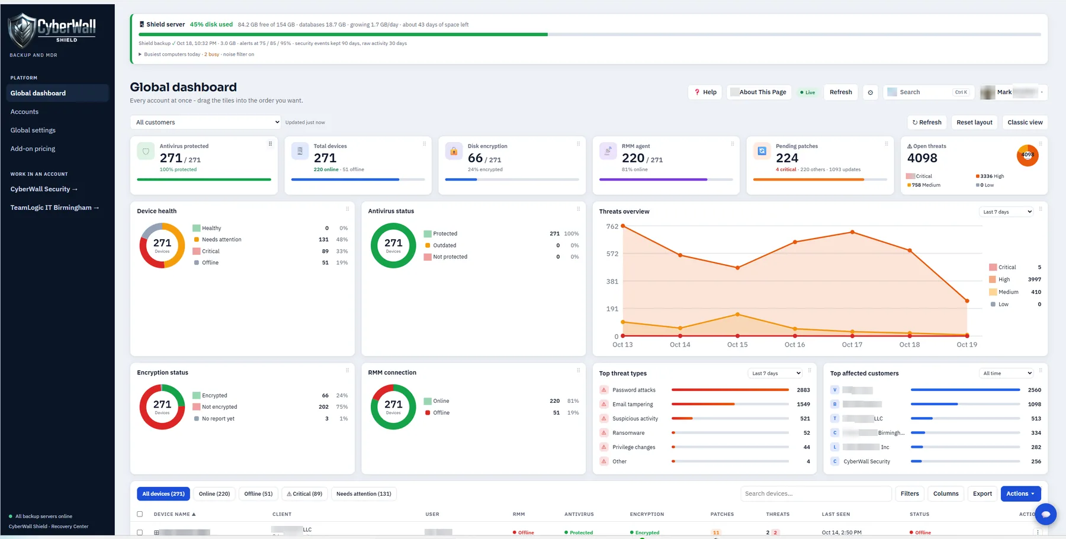1066x539 pixels.
Task: Click the Export button
Action: point(982,494)
